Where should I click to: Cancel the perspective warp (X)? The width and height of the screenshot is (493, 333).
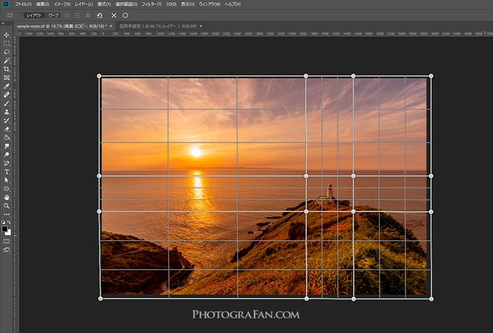pos(114,15)
